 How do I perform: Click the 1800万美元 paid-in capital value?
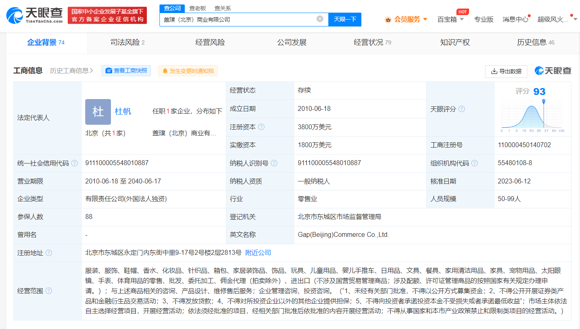[314, 145]
